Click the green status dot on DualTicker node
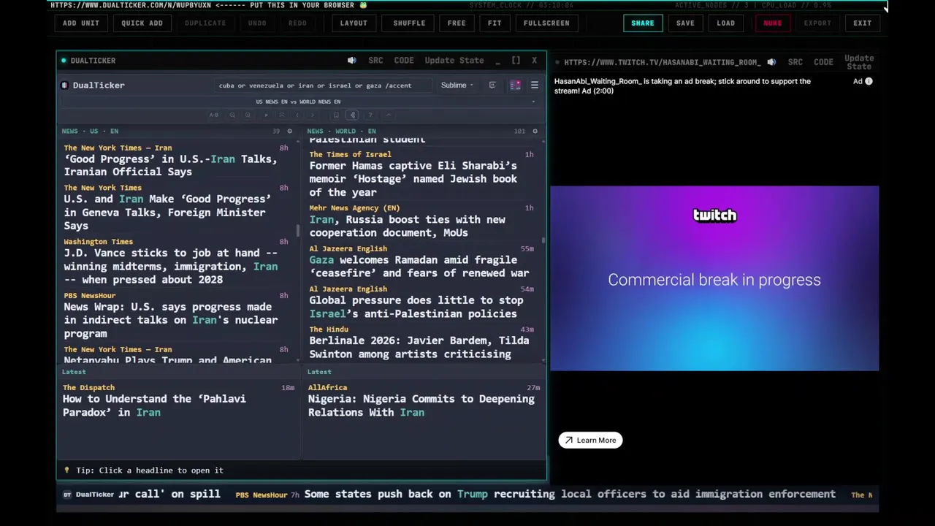The image size is (935, 526). tap(64, 61)
